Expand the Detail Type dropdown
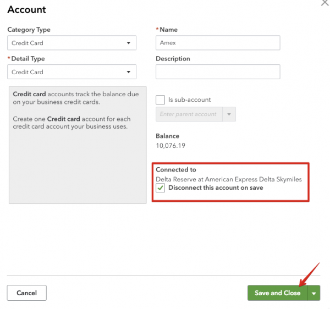The width and height of the screenshot is (330, 309). coord(71,72)
